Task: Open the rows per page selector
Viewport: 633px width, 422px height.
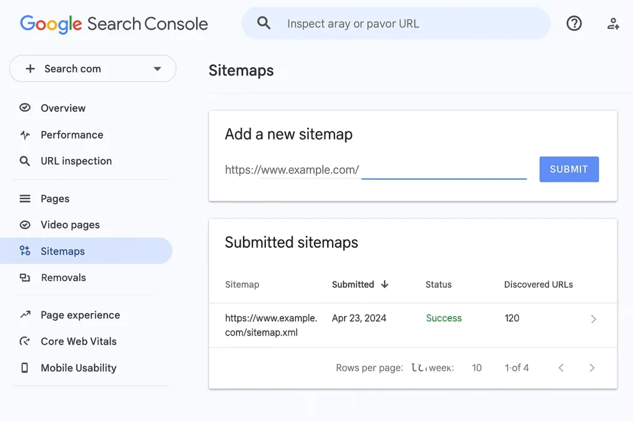Action: click(477, 368)
